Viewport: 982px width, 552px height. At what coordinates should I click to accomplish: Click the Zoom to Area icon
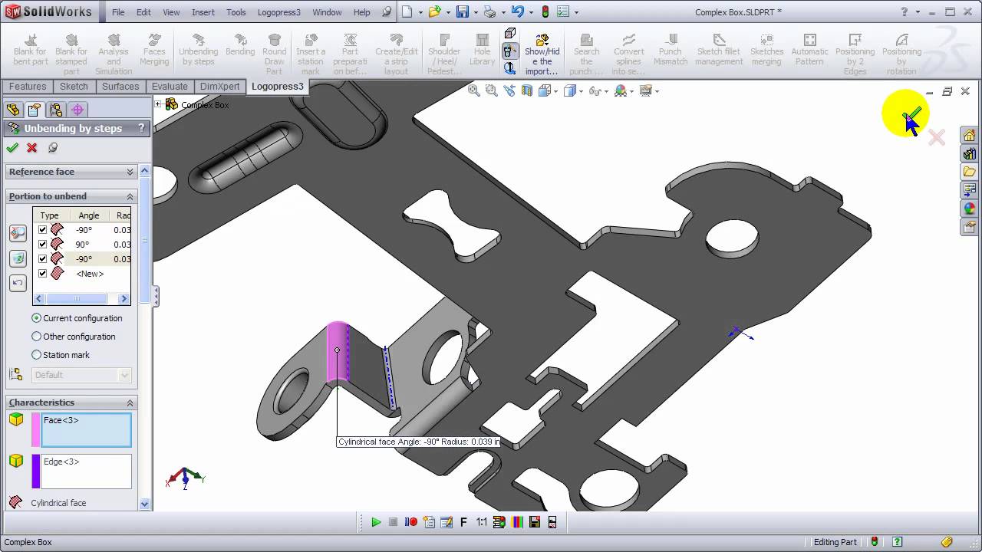coord(492,90)
